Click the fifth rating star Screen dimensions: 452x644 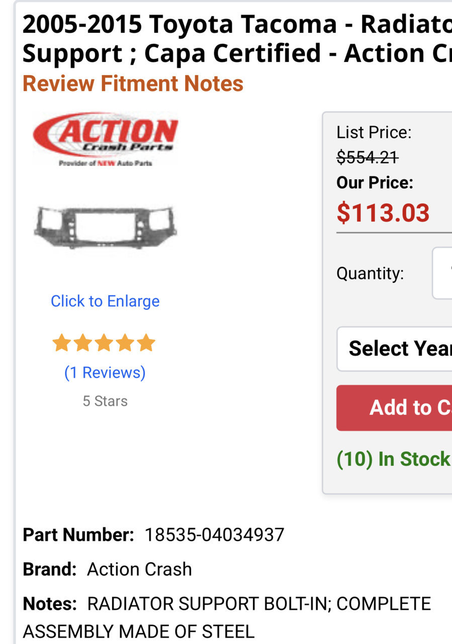(x=146, y=343)
